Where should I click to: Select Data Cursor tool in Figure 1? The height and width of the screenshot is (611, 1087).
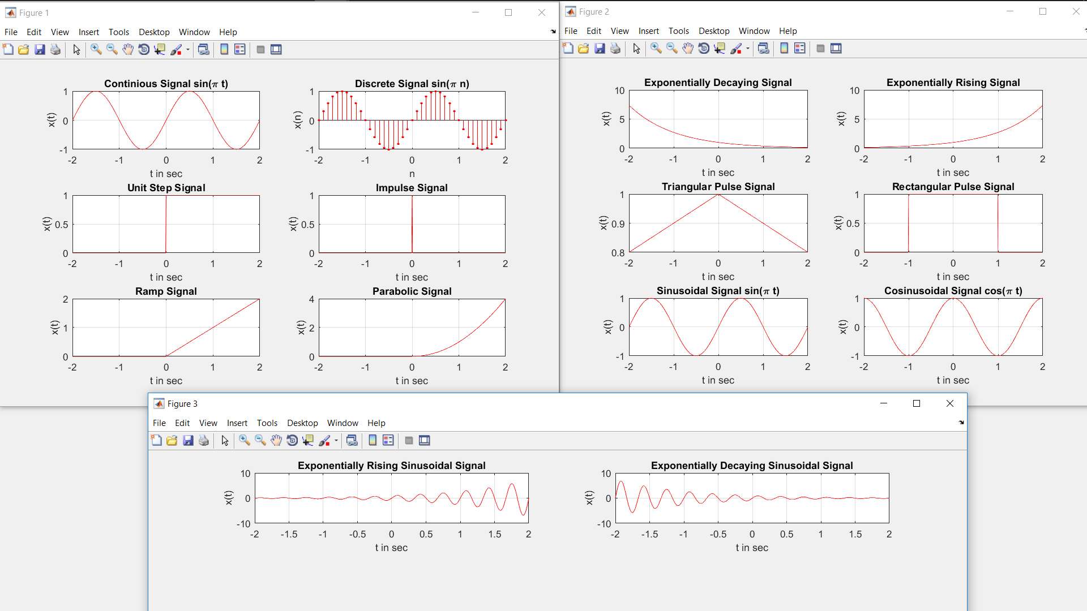160,50
